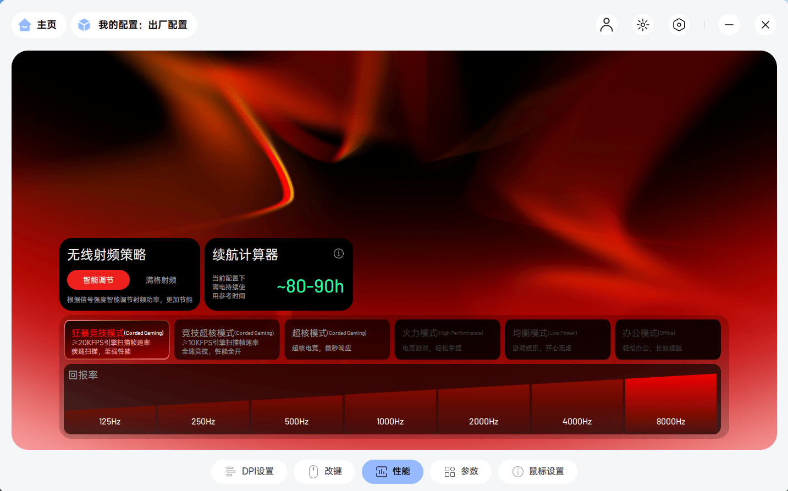This screenshot has width=788, height=491.
Task: Click the 改键 key-remap icon
Action: pyautogui.click(x=313, y=471)
